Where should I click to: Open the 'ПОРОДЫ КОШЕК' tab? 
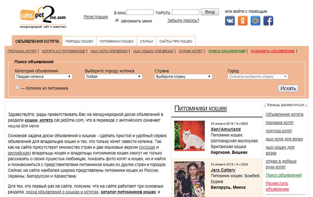coord(79,41)
